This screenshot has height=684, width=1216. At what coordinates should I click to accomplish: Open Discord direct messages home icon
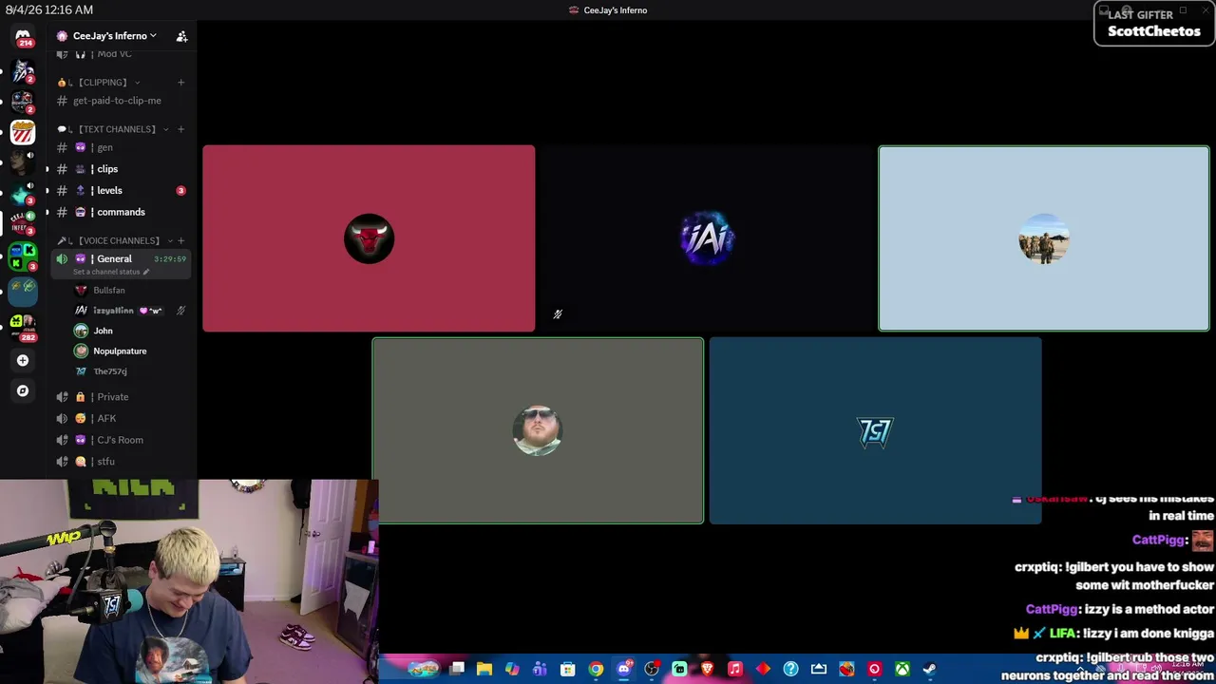tap(23, 36)
